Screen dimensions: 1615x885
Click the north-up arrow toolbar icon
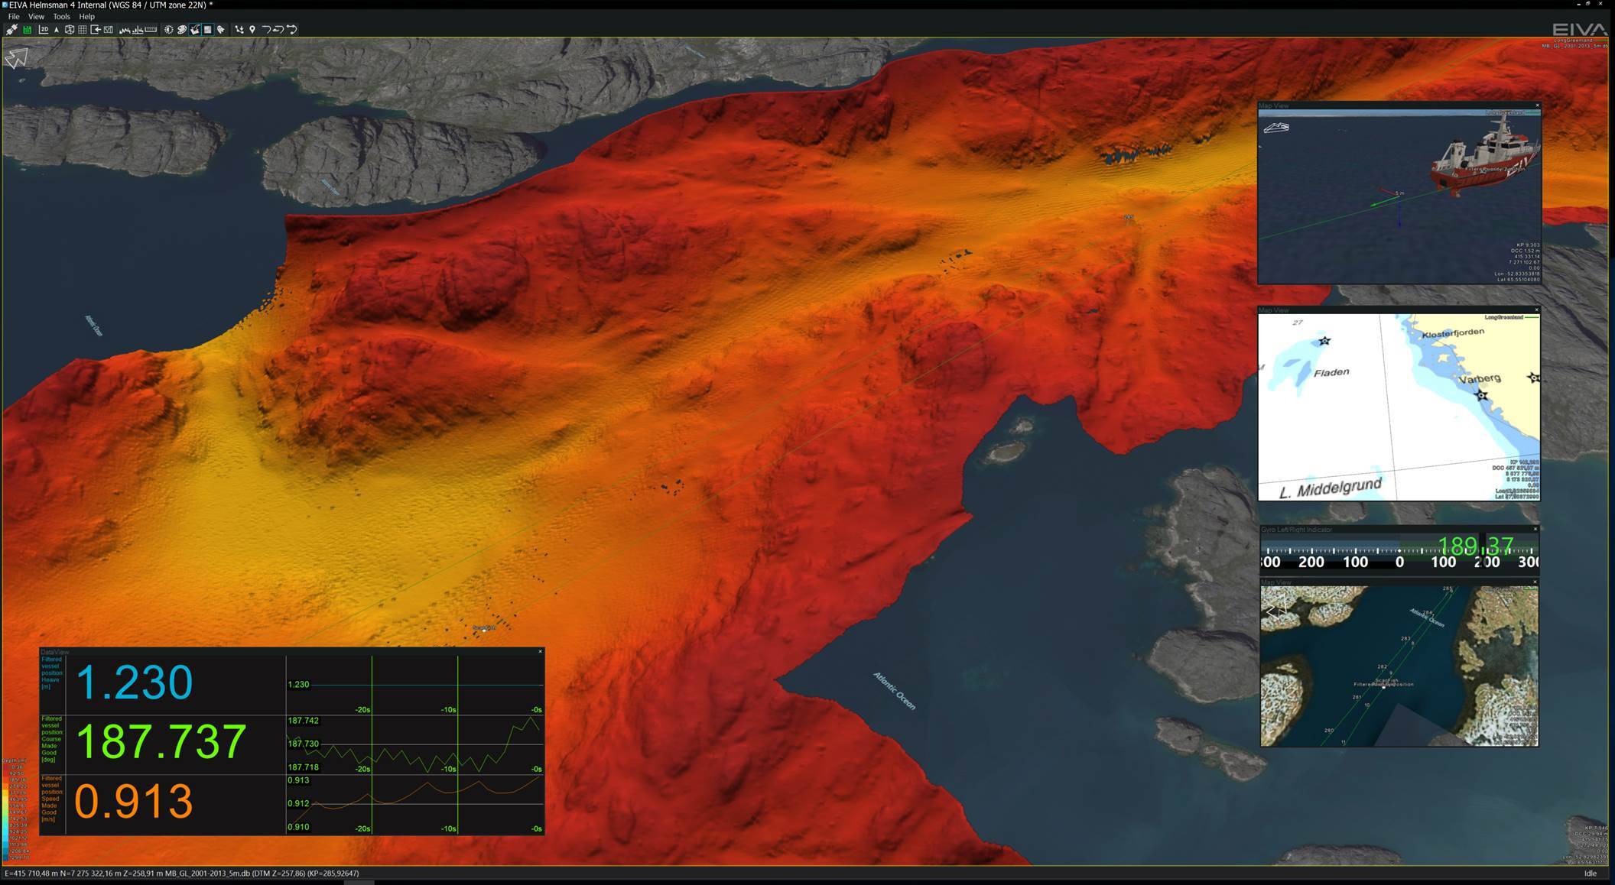(x=57, y=30)
